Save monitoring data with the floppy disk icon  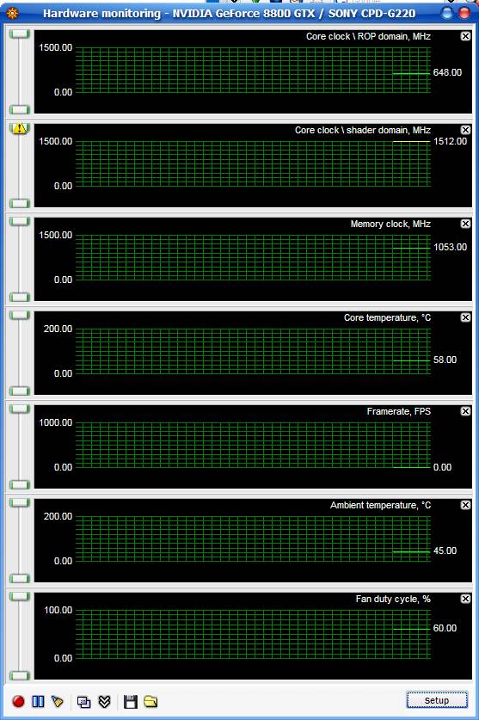(x=131, y=701)
